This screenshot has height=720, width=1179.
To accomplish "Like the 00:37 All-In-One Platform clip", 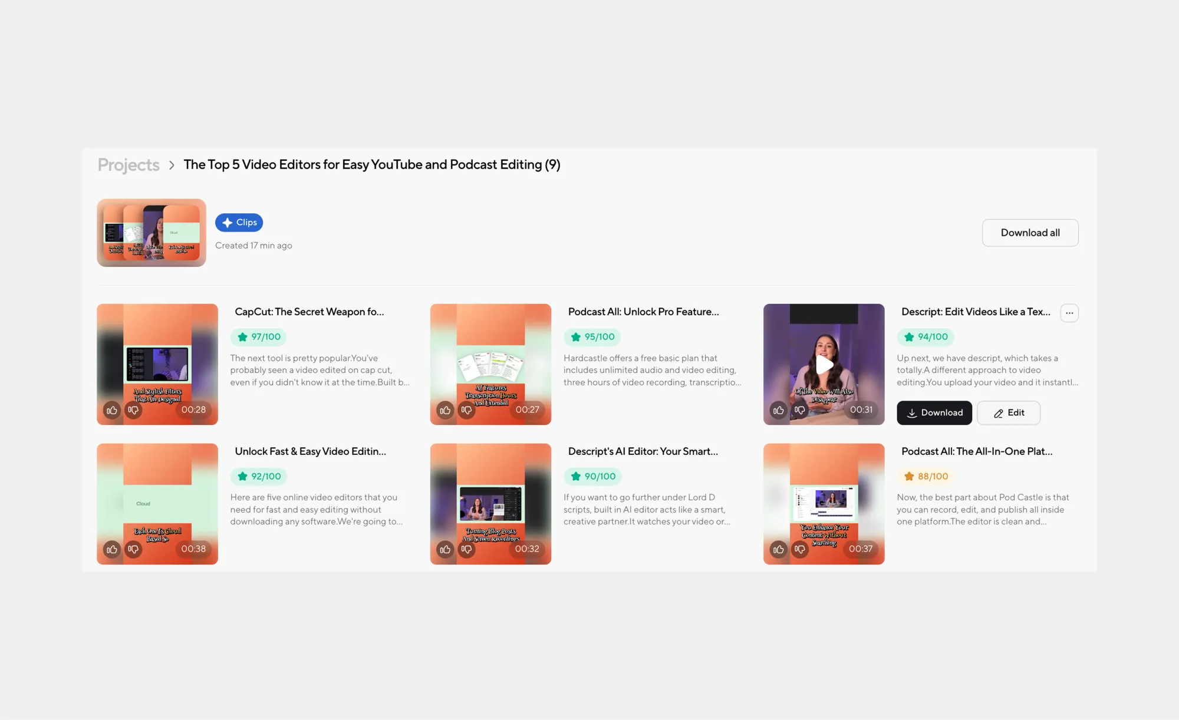I will click(x=778, y=549).
